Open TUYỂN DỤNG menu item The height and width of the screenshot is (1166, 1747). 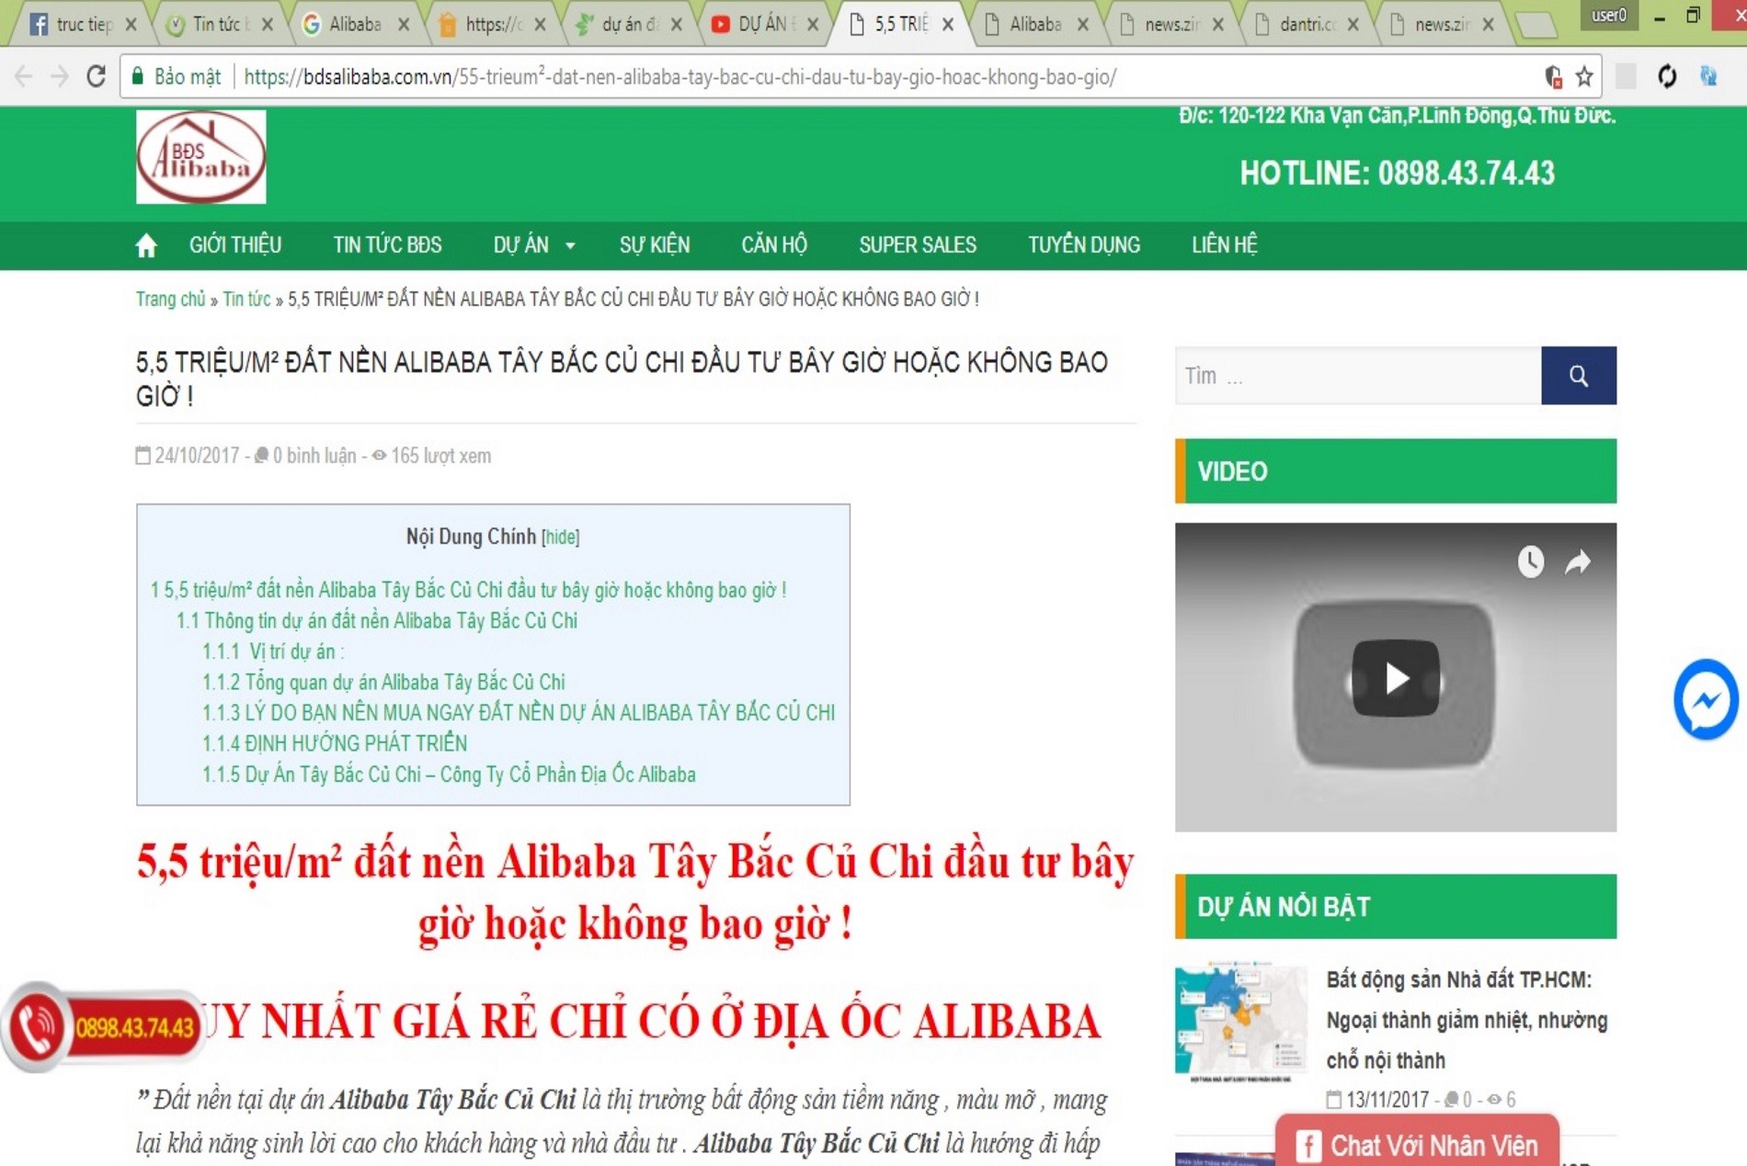(1084, 245)
